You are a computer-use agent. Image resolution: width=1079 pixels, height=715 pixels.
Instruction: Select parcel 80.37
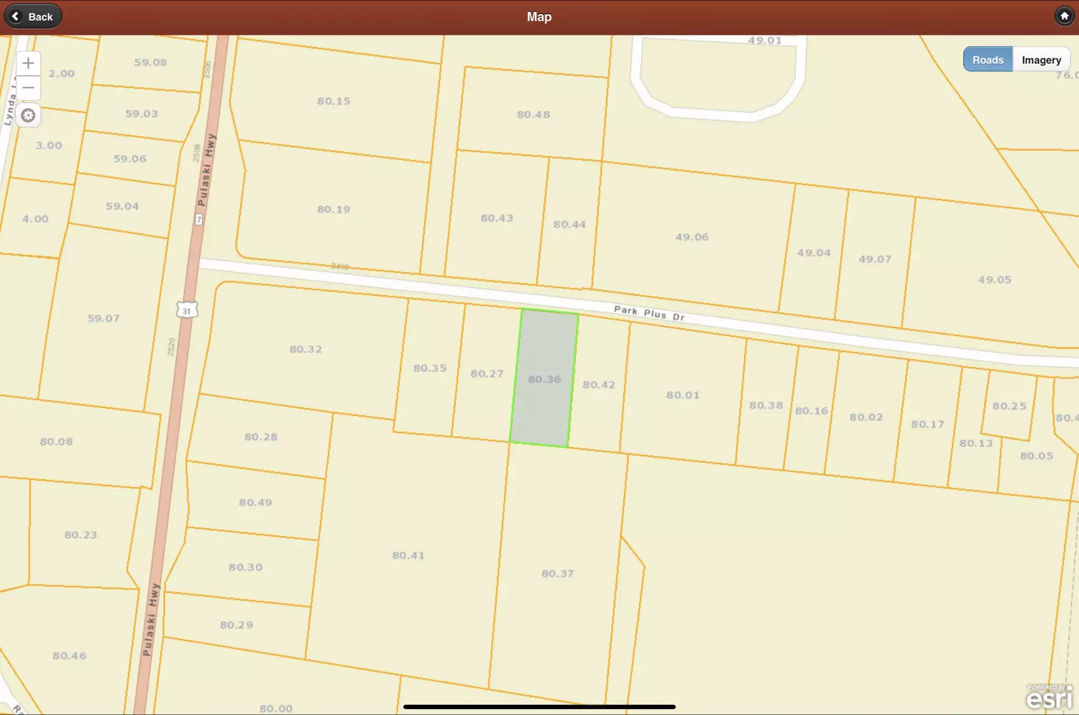557,573
